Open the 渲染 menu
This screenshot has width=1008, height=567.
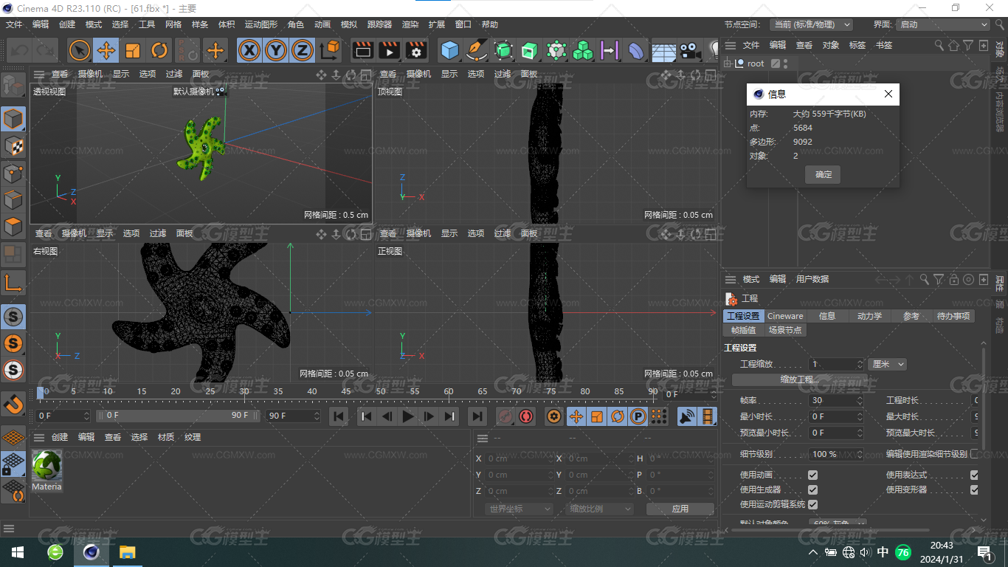pos(410,24)
